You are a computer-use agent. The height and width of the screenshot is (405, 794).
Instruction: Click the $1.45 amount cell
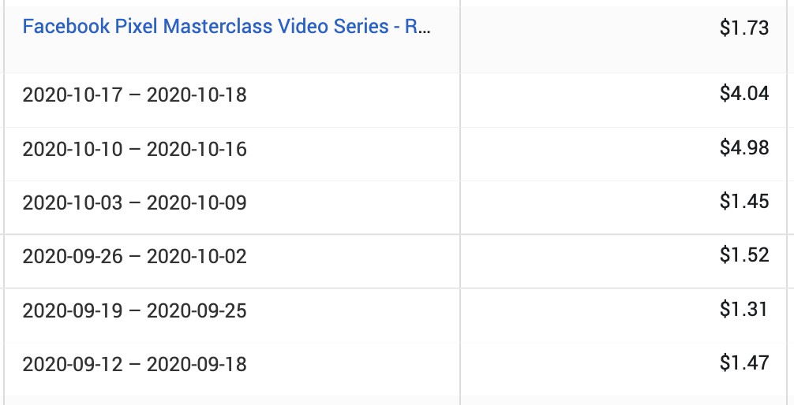743,202
